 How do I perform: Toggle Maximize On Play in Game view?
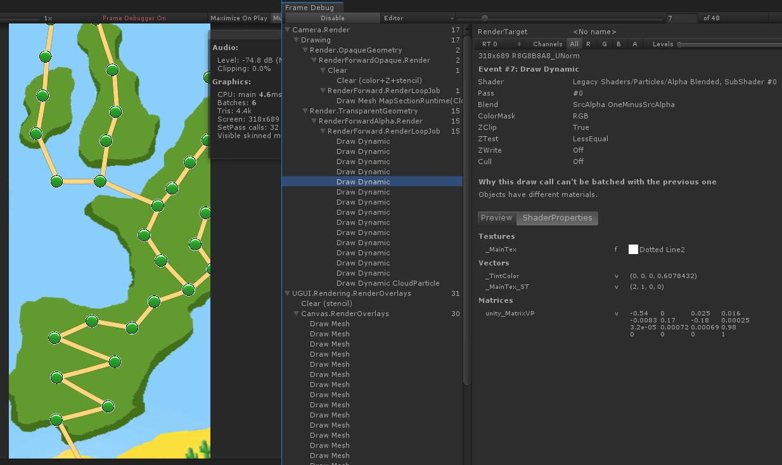(239, 18)
